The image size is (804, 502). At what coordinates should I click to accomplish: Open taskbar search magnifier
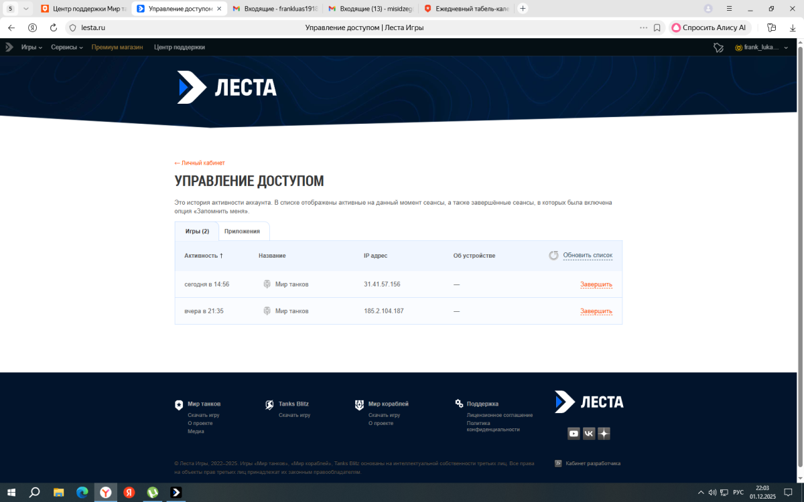coord(35,492)
